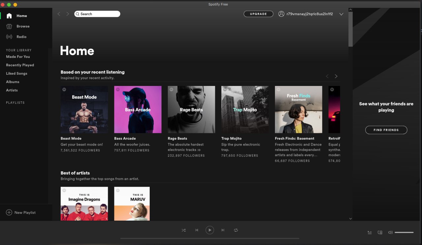Create a New Playlist via label
This screenshot has width=422, height=245.
[25, 213]
